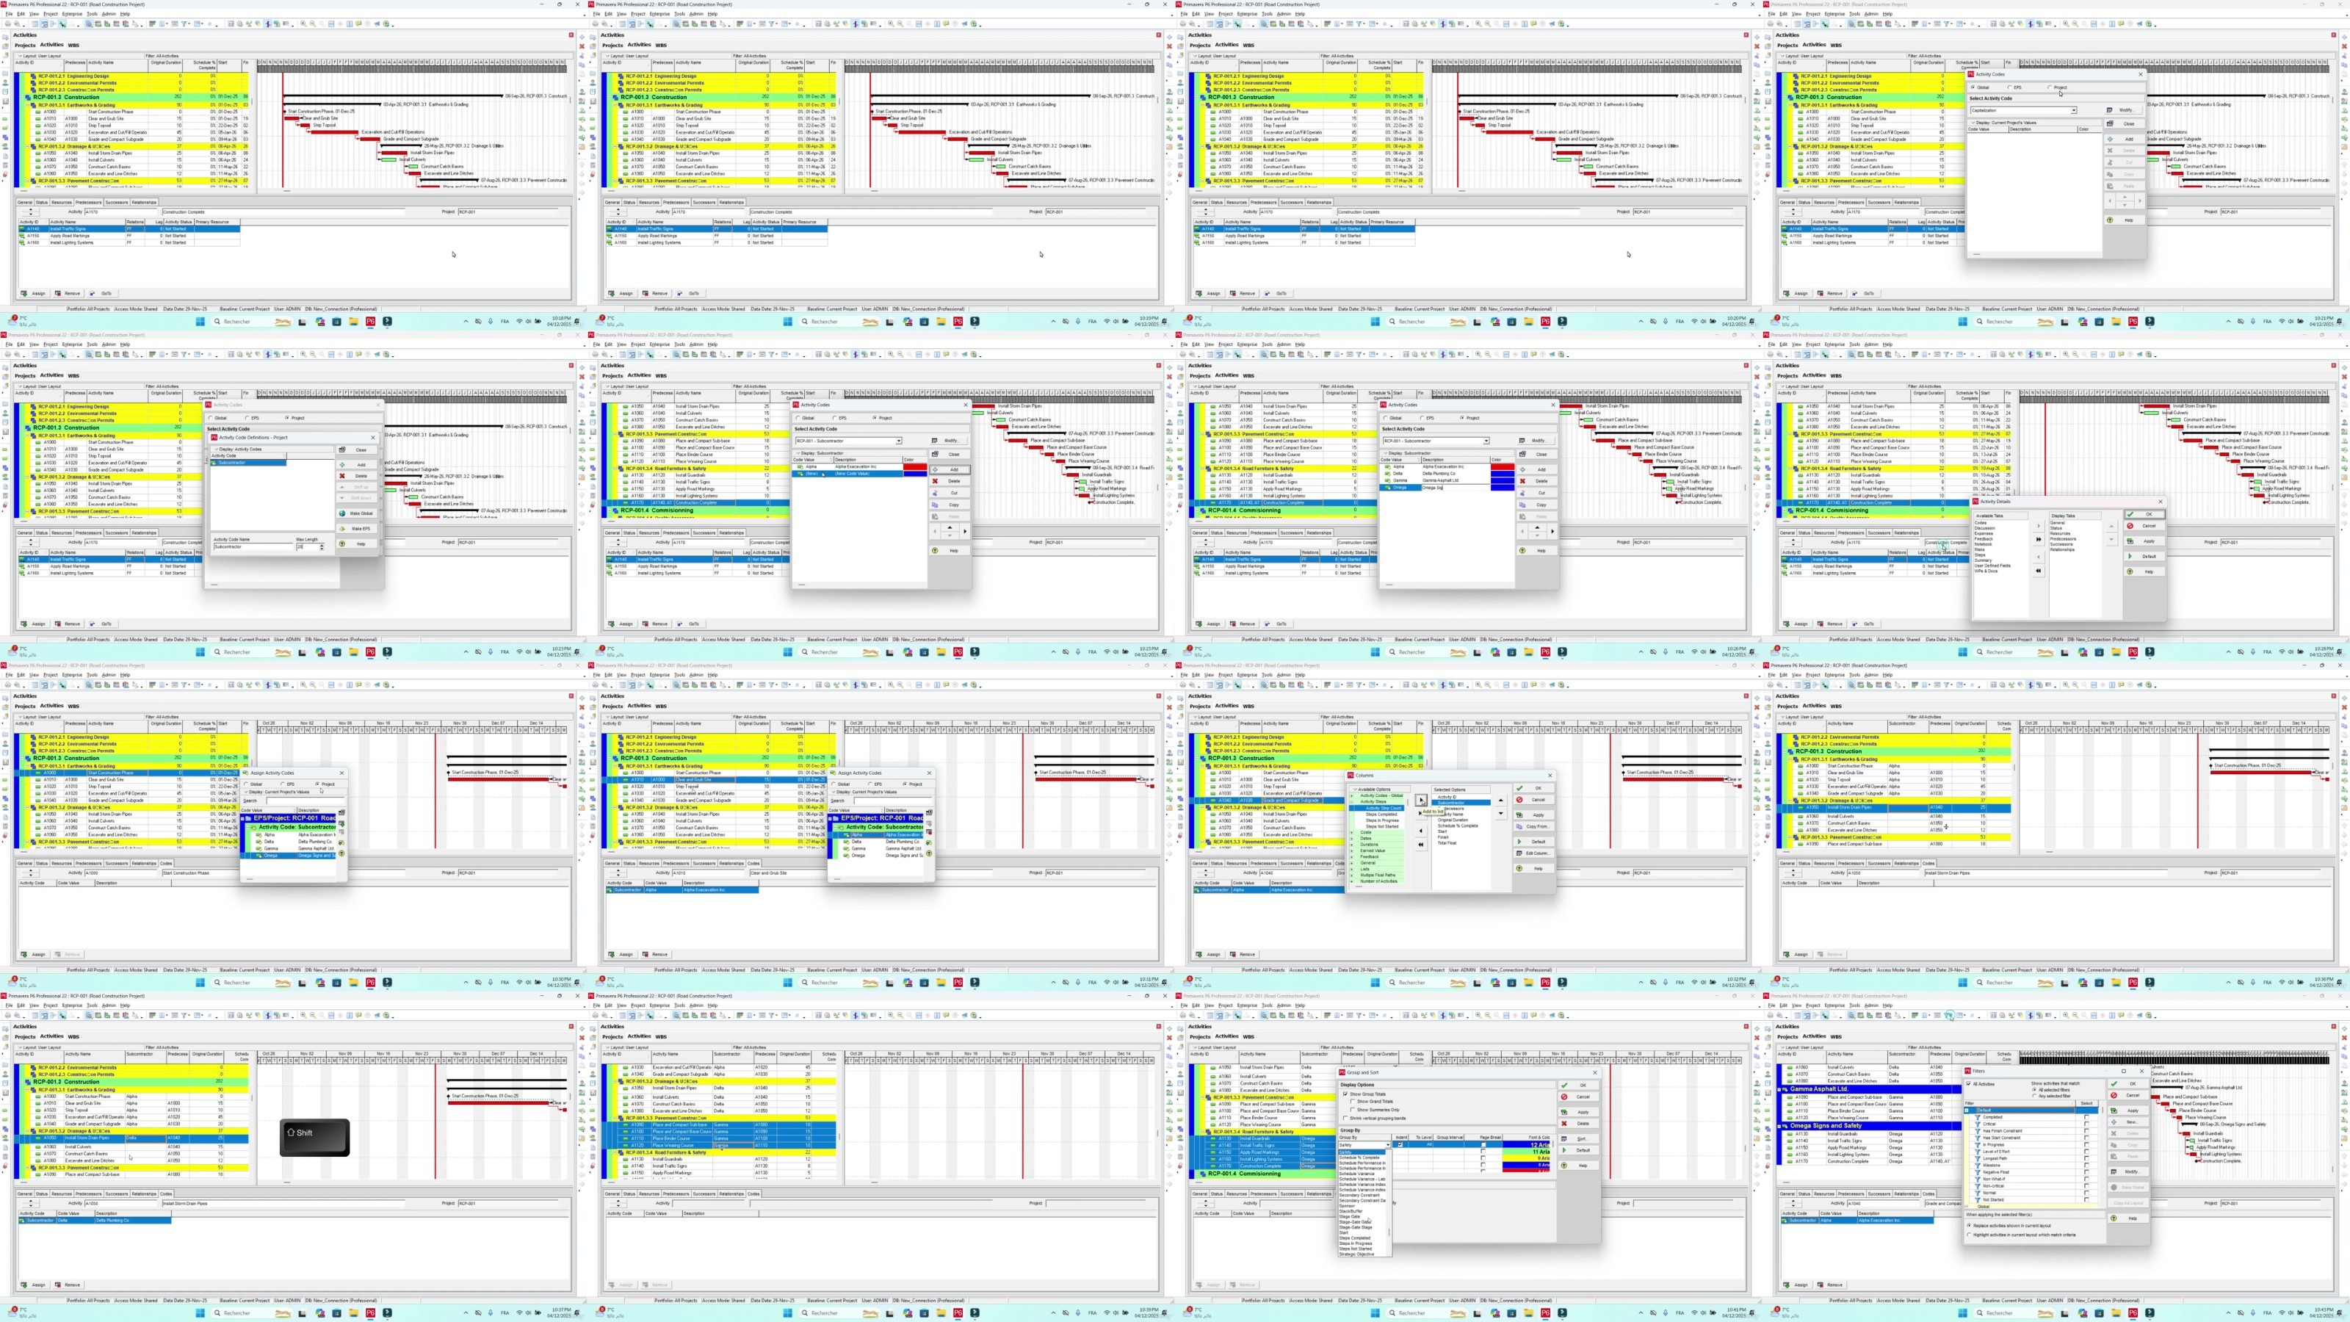This screenshot has height=1322, width=2350.
Task: Click Sort... button in Group and Sort dialog
Action: 1579,1140
